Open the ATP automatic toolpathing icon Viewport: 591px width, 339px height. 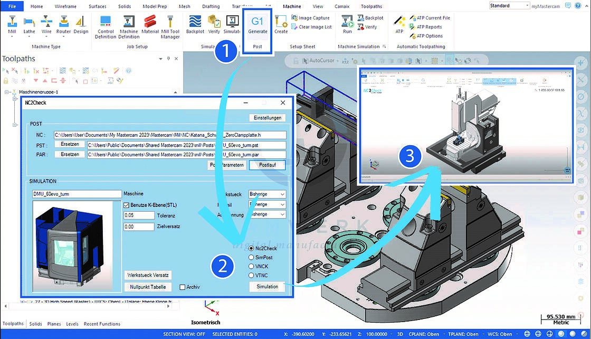pyautogui.click(x=399, y=25)
